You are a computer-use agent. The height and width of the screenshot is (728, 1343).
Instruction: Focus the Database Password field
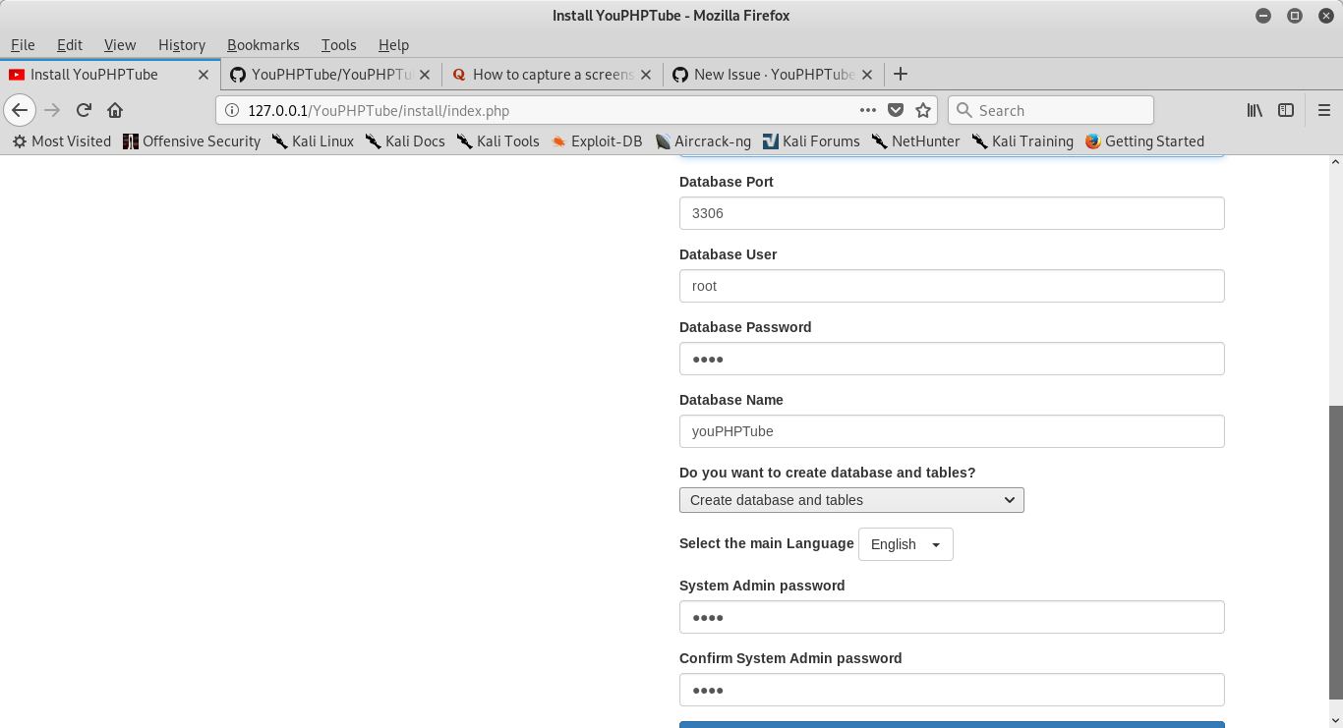[952, 359]
